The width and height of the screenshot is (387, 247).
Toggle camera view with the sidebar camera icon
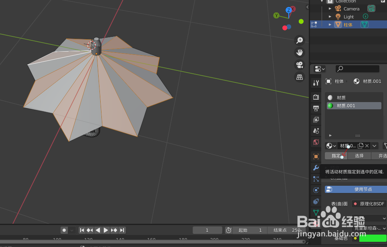coord(300,65)
